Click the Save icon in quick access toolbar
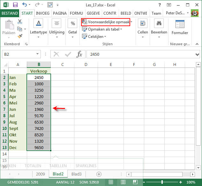202x186 pixels. coord(15,5)
